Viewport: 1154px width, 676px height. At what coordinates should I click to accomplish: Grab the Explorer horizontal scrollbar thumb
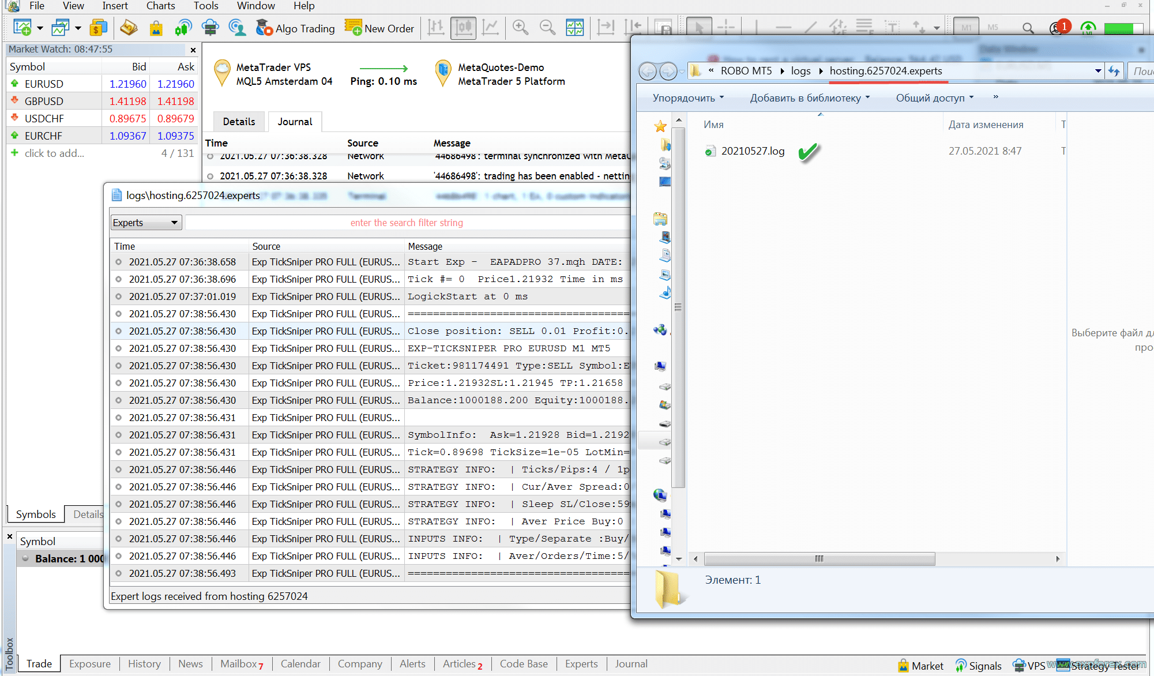click(819, 558)
